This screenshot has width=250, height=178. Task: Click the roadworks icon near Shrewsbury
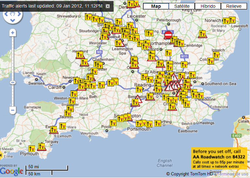click(88, 17)
